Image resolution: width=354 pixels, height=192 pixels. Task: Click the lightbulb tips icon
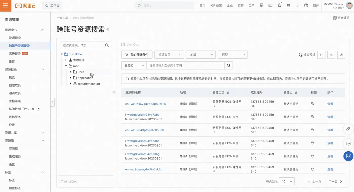297,5
